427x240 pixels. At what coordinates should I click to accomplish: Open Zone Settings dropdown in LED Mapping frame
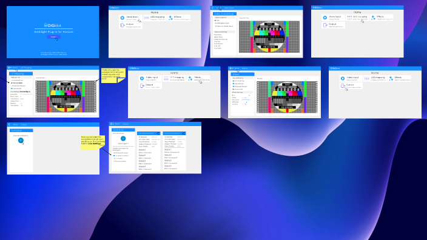21,92
